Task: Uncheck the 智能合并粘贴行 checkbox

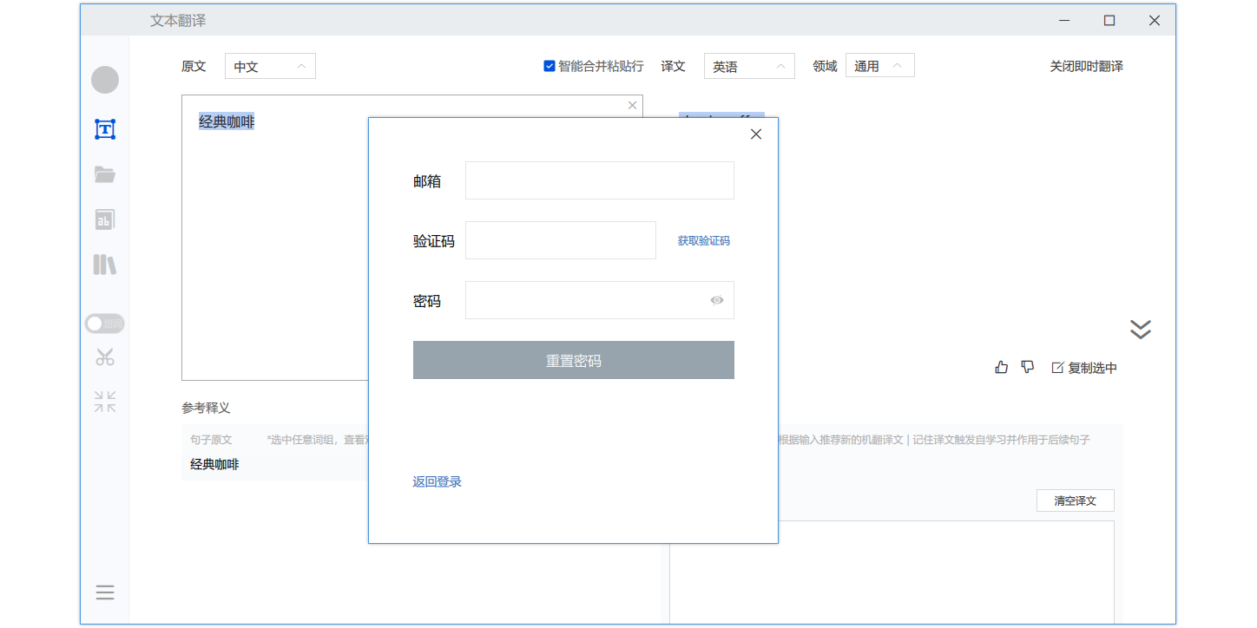Action: (550, 66)
